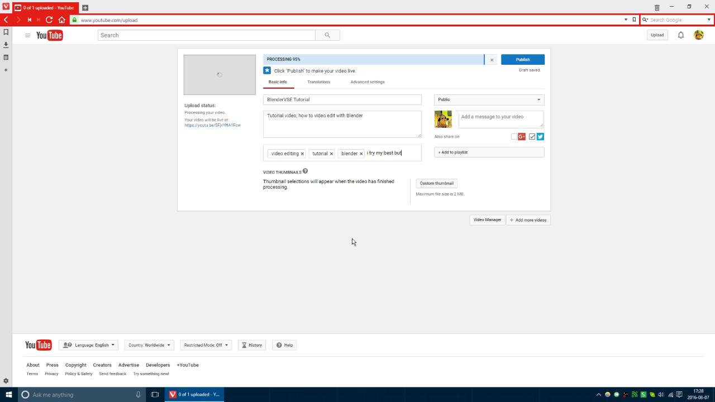This screenshot has width=715, height=402.
Task: Show hidden system tray icons
Action: click(x=599, y=394)
